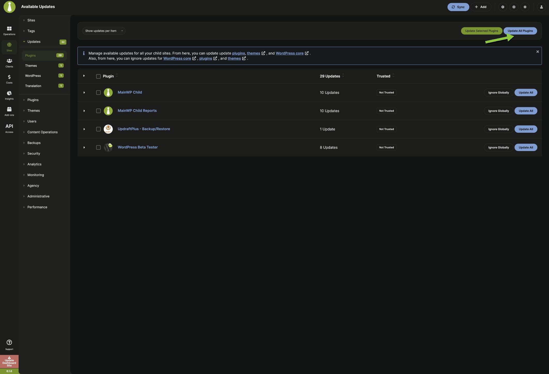This screenshot has width=549, height=374.
Task: Click the external-link icon after WordPress core in first line
Action: click(307, 53)
